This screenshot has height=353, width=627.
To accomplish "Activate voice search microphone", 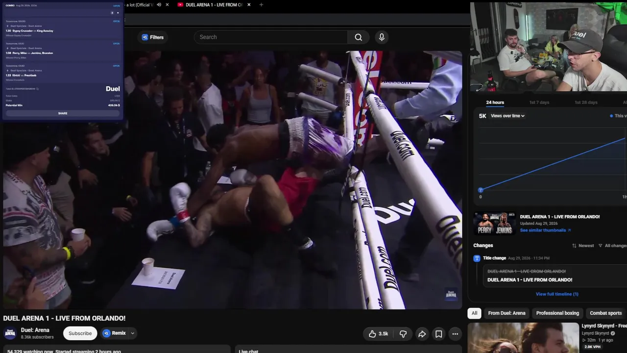I will (382, 37).
